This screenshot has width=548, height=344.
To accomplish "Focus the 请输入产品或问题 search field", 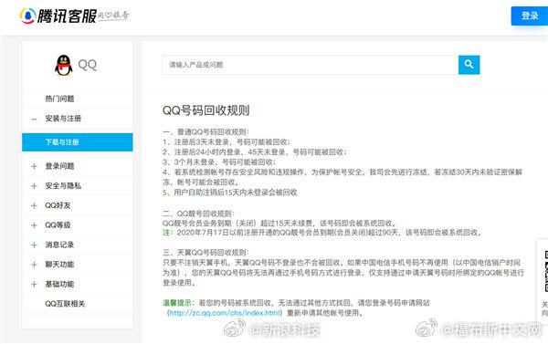I will [310, 65].
